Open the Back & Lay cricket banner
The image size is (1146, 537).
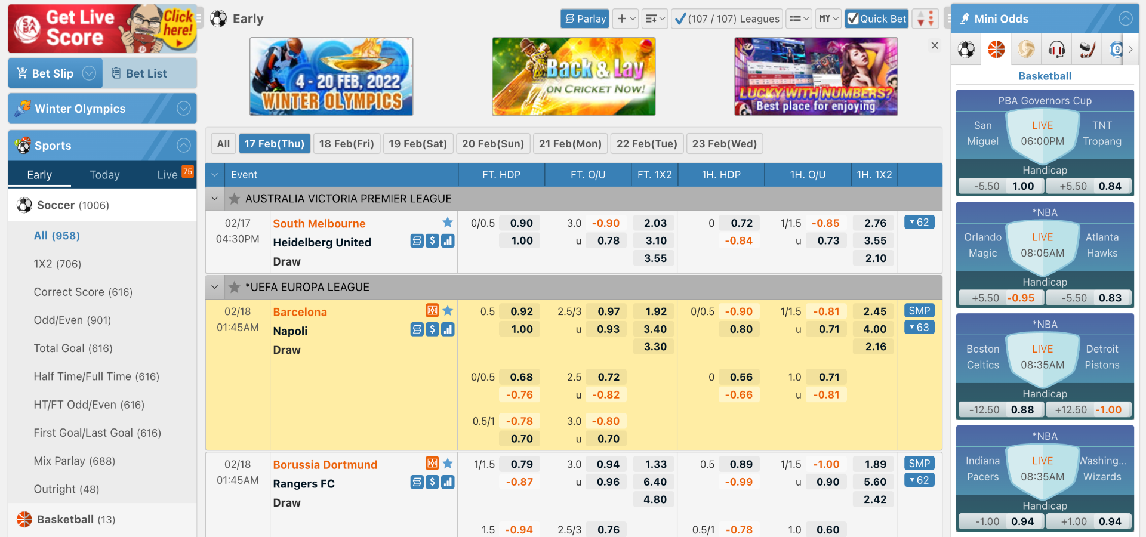(x=574, y=77)
